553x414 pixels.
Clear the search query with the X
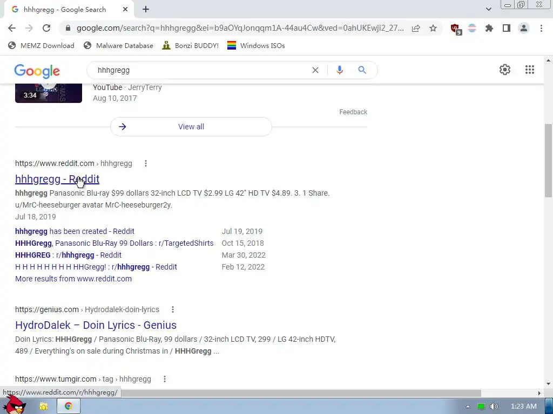click(x=315, y=70)
